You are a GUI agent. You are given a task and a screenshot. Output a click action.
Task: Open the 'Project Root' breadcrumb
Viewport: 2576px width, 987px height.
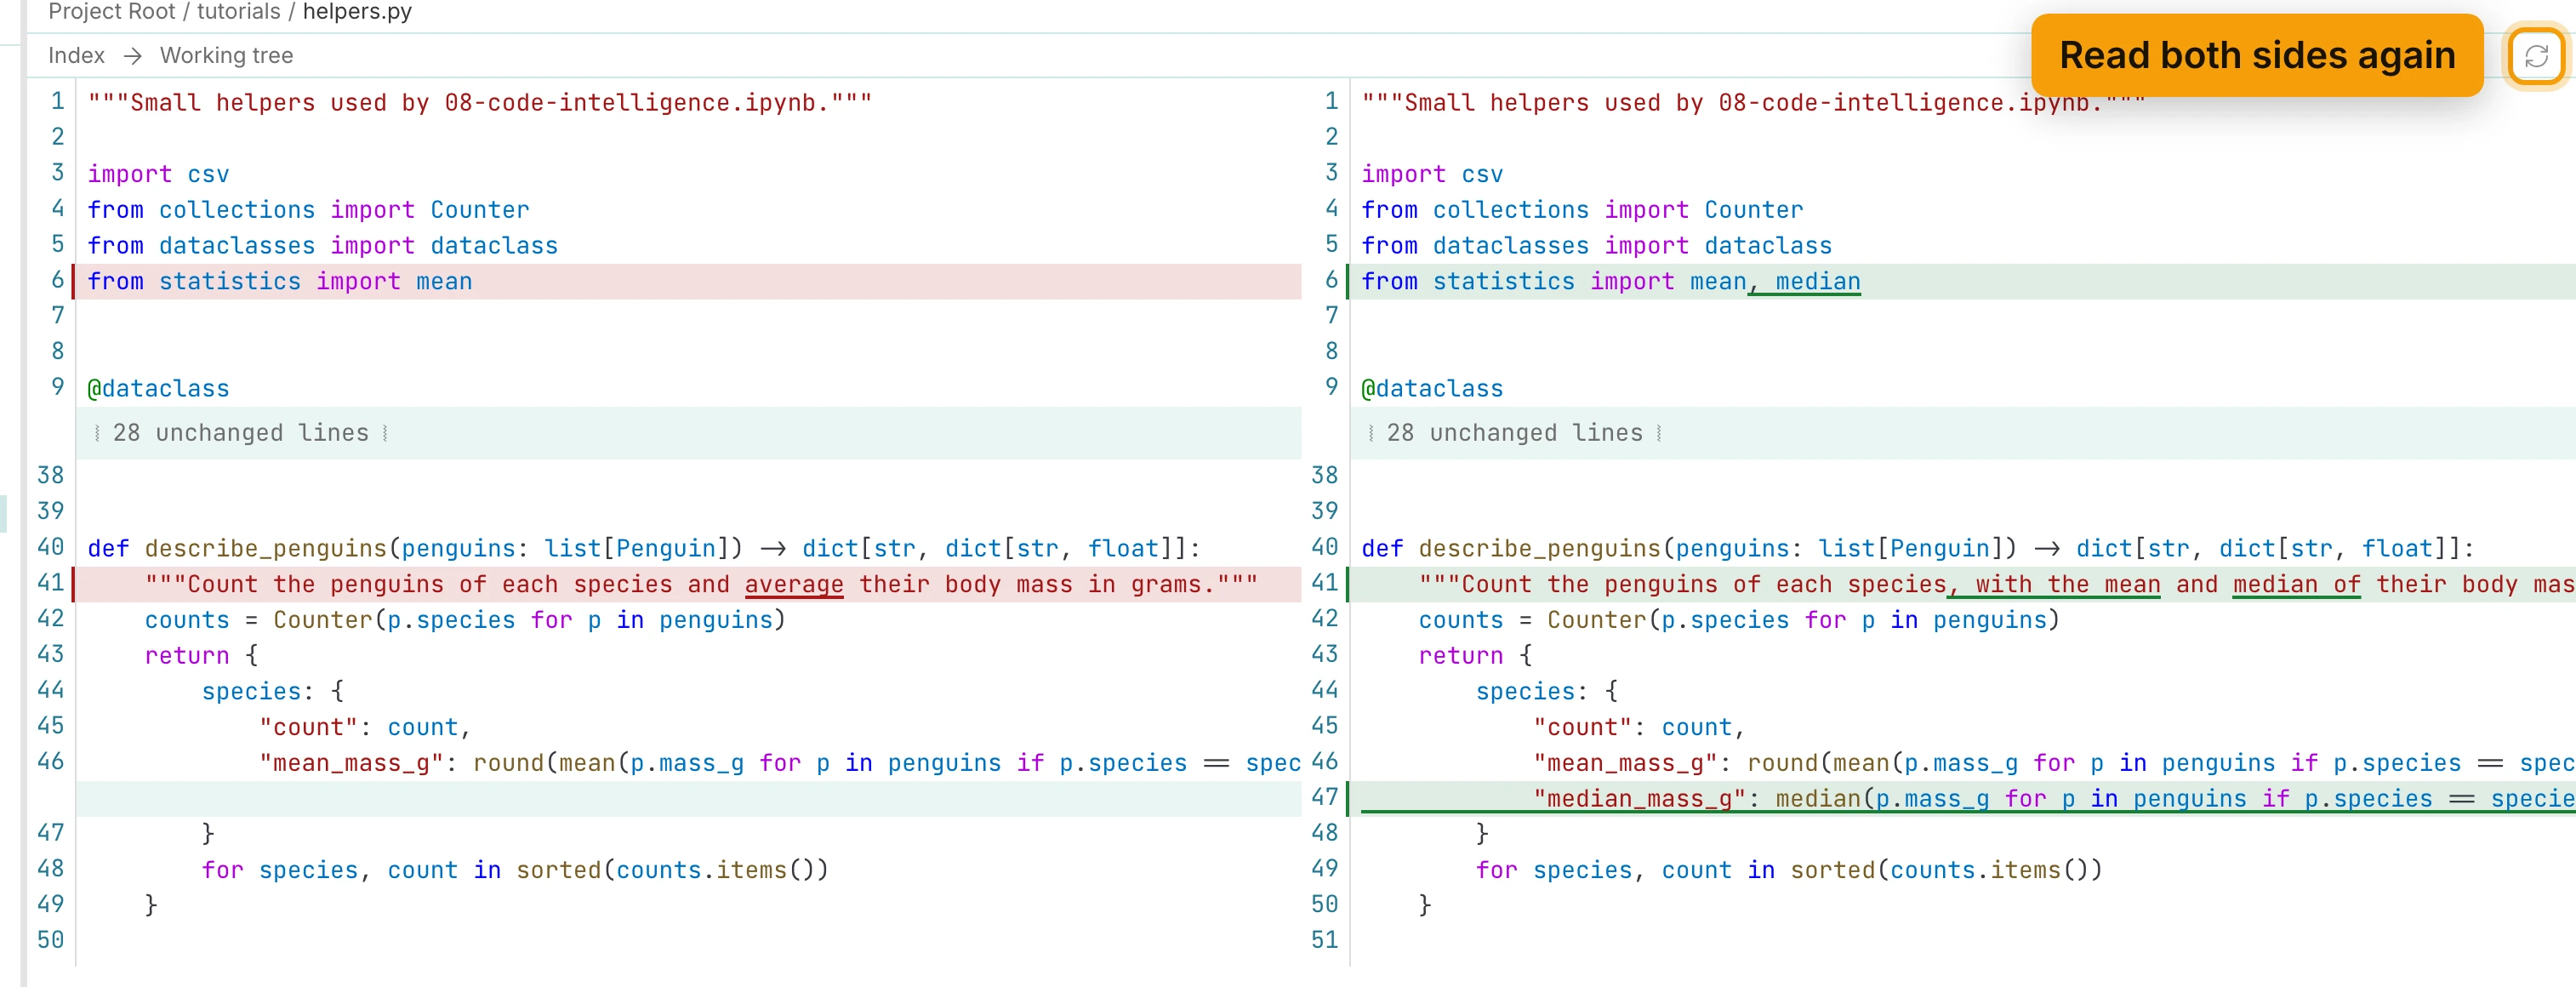111,12
